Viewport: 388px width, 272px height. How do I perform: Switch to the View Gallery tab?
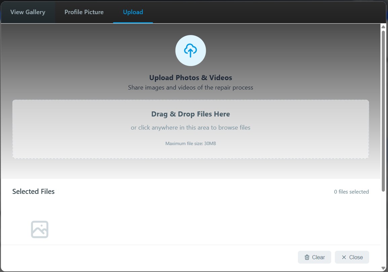coord(28,12)
